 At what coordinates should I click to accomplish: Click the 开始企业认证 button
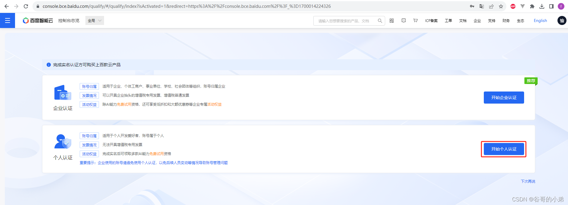coord(504,98)
